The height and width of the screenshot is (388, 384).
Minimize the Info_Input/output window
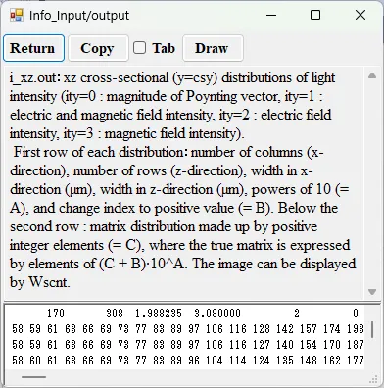point(271,15)
